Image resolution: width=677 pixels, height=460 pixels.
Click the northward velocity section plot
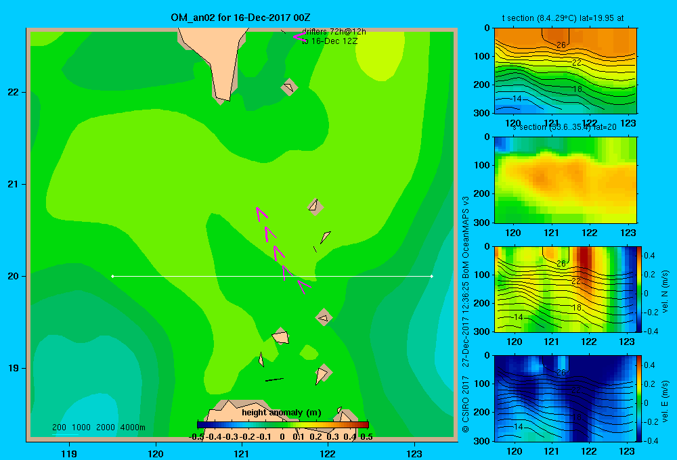(565, 289)
